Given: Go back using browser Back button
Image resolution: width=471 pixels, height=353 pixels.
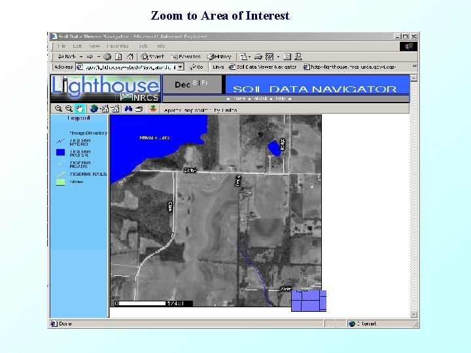Looking at the screenshot, I should (67, 56).
